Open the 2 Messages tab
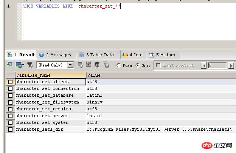 (x=57, y=55)
